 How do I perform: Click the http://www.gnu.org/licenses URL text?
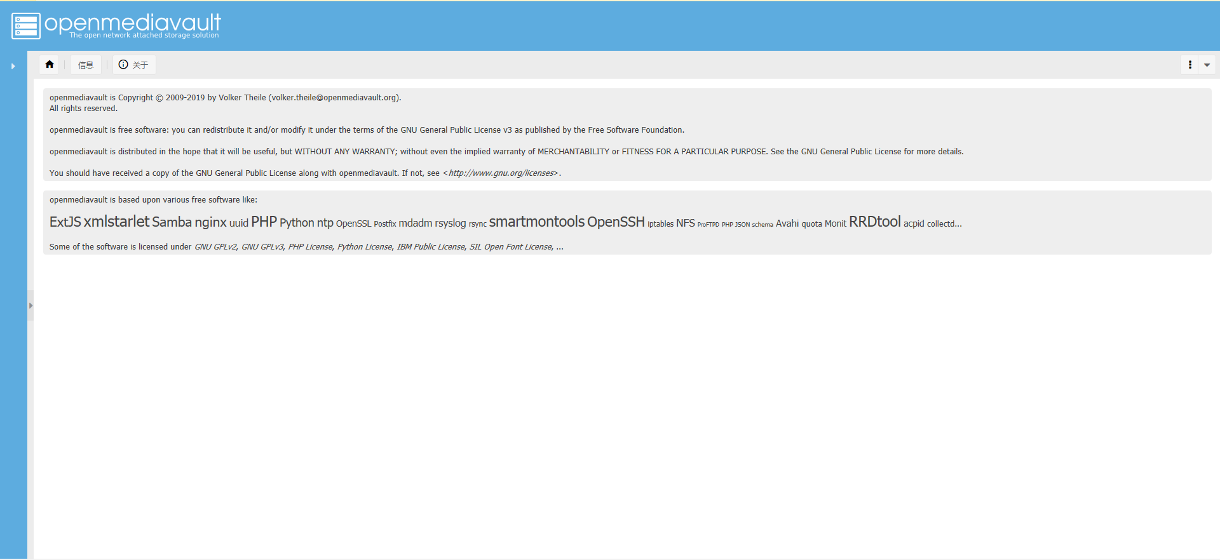point(501,173)
